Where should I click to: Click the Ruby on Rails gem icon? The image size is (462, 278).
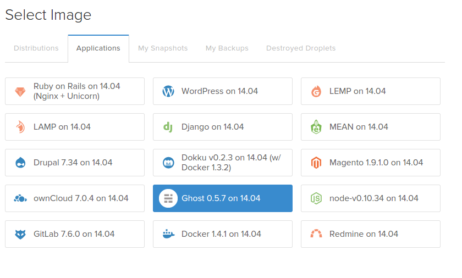(20, 92)
